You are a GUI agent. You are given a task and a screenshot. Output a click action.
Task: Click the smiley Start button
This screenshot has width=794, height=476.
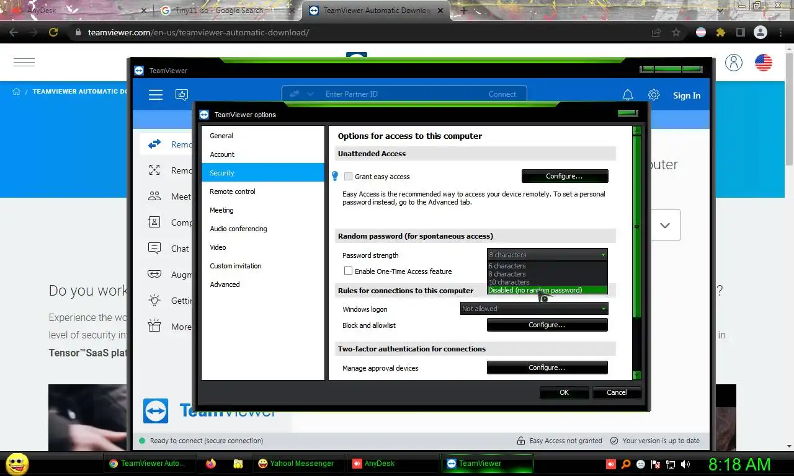pyautogui.click(x=17, y=464)
